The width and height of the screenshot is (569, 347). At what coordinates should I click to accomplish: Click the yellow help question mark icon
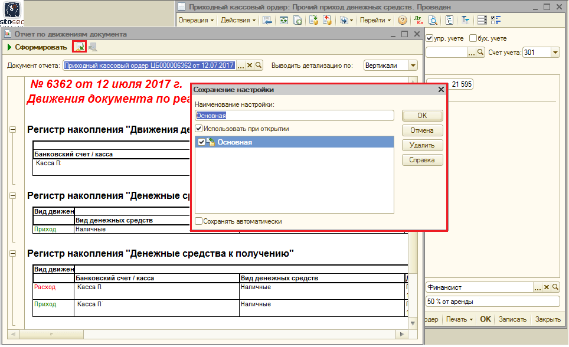click(402, 20)
